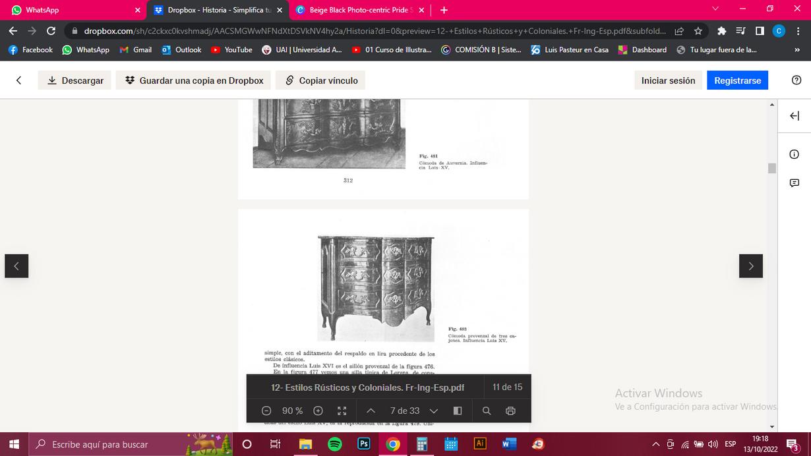Go to previous page with up chevron
811x456 pixels.
click(371, 411)
